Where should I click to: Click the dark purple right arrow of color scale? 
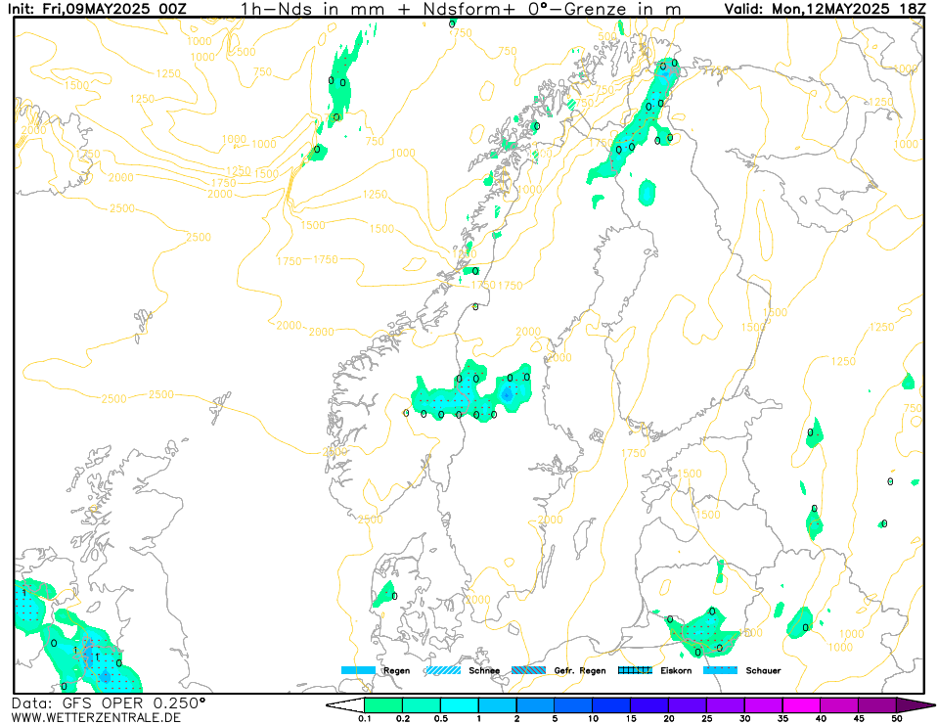[910, 705]
